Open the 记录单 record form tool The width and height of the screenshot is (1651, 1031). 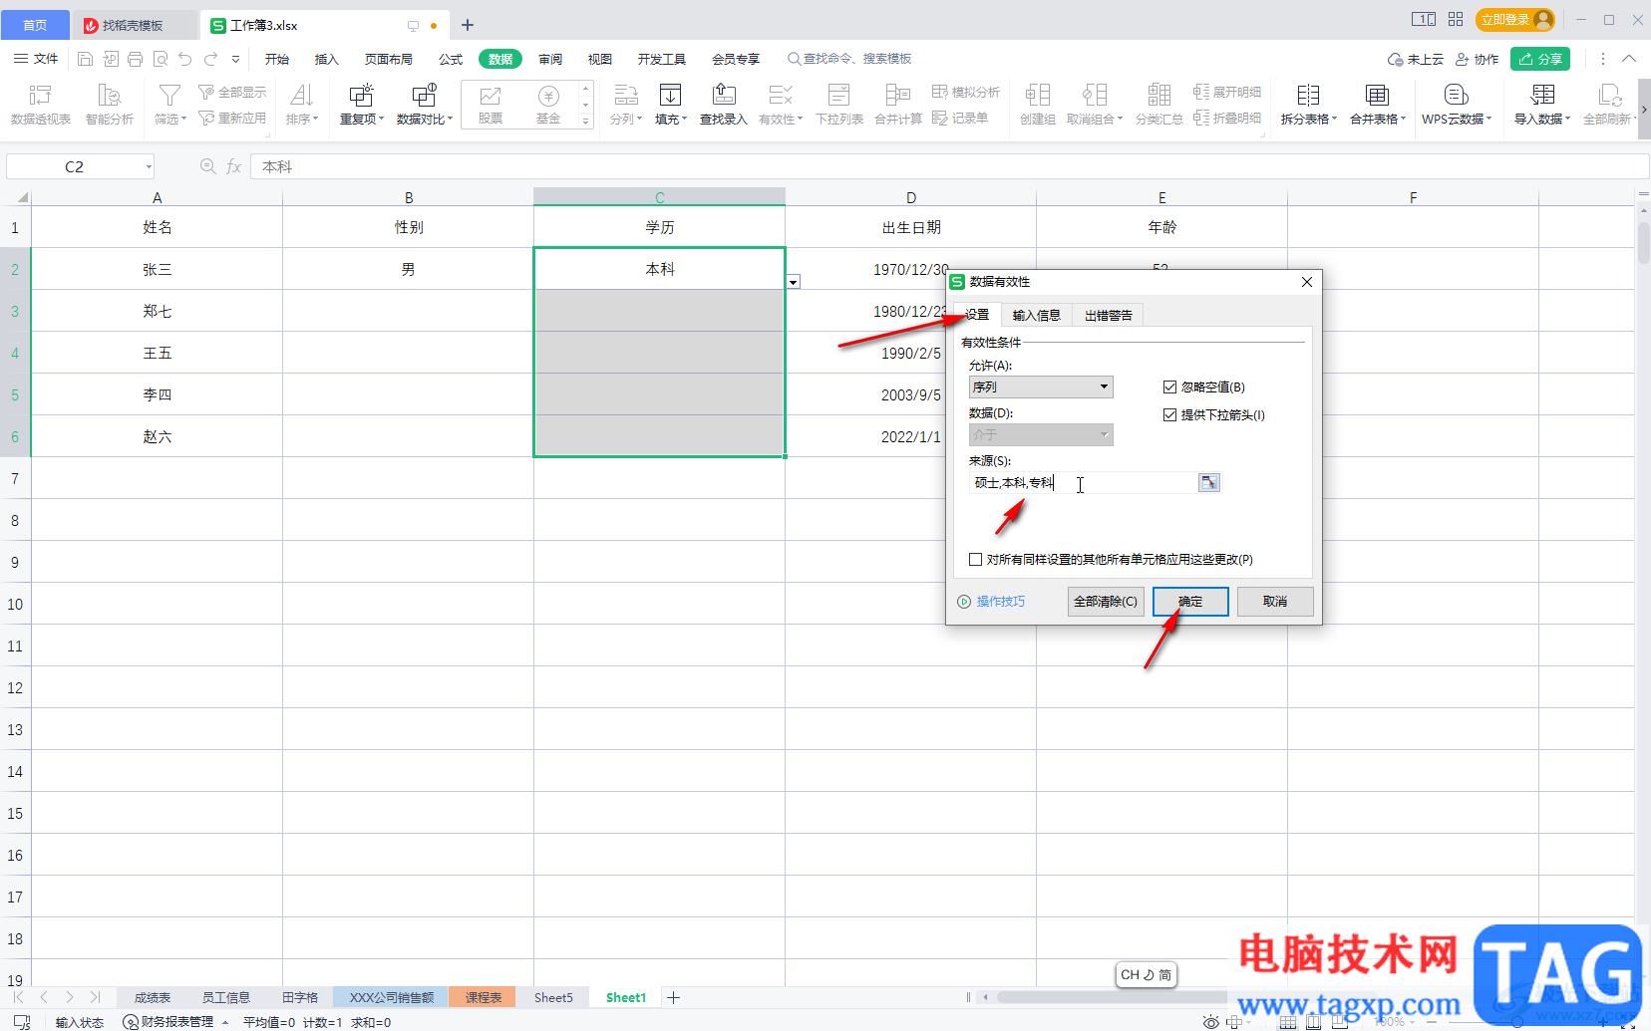[x=960, y=118]
